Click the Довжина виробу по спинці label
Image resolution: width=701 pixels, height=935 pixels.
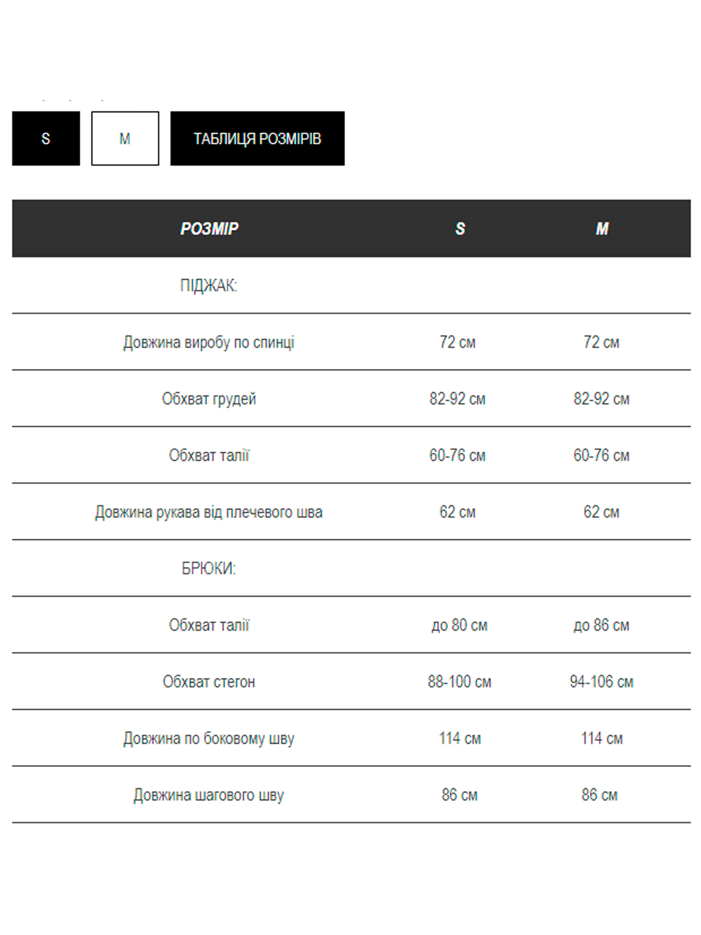[x=209, y=342]
